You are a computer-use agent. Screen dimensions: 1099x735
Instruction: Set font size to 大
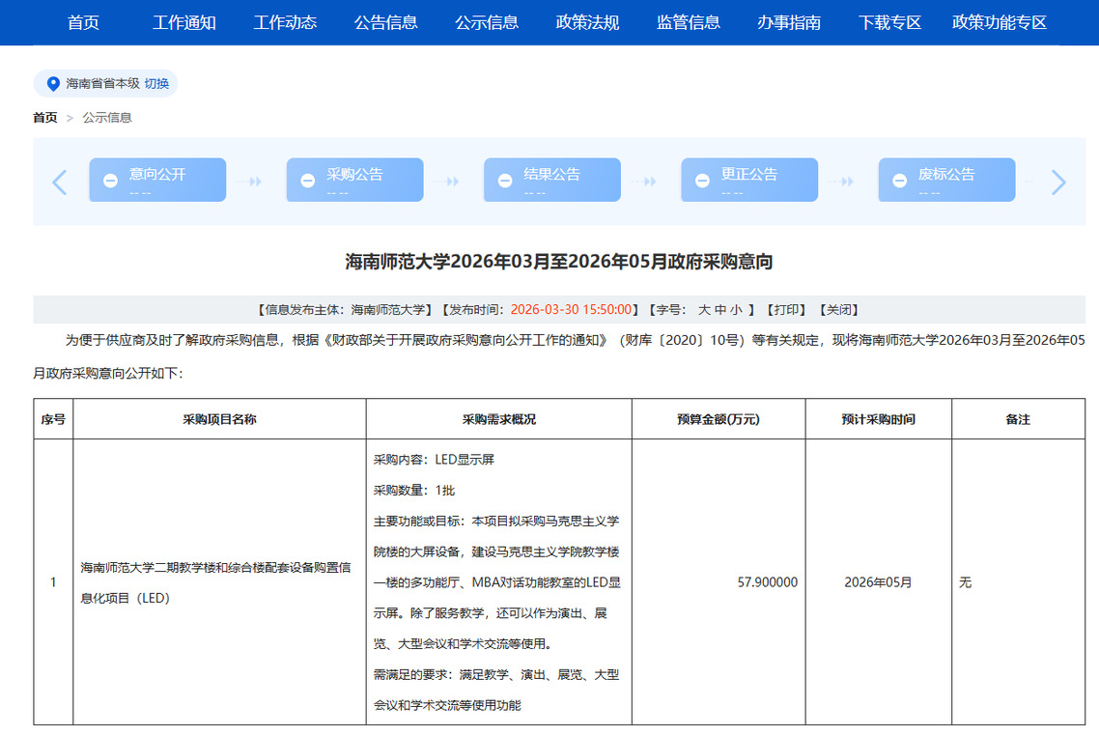pos(704,310)
